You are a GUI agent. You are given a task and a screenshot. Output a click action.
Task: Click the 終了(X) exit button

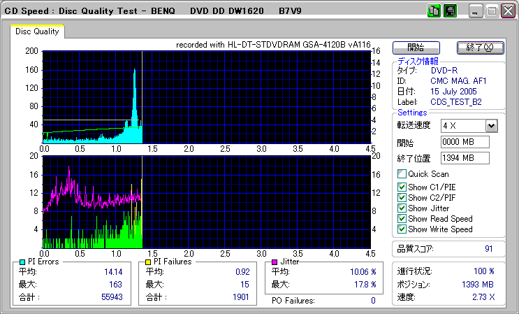pyautogui.click(x=481, y=48)
